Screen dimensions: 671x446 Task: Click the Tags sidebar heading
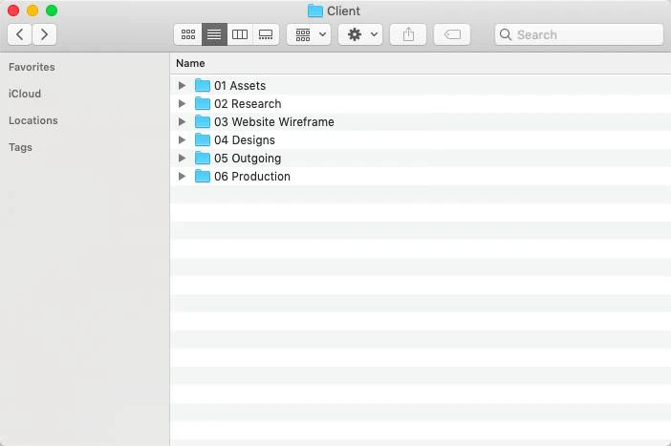(20, 147)
